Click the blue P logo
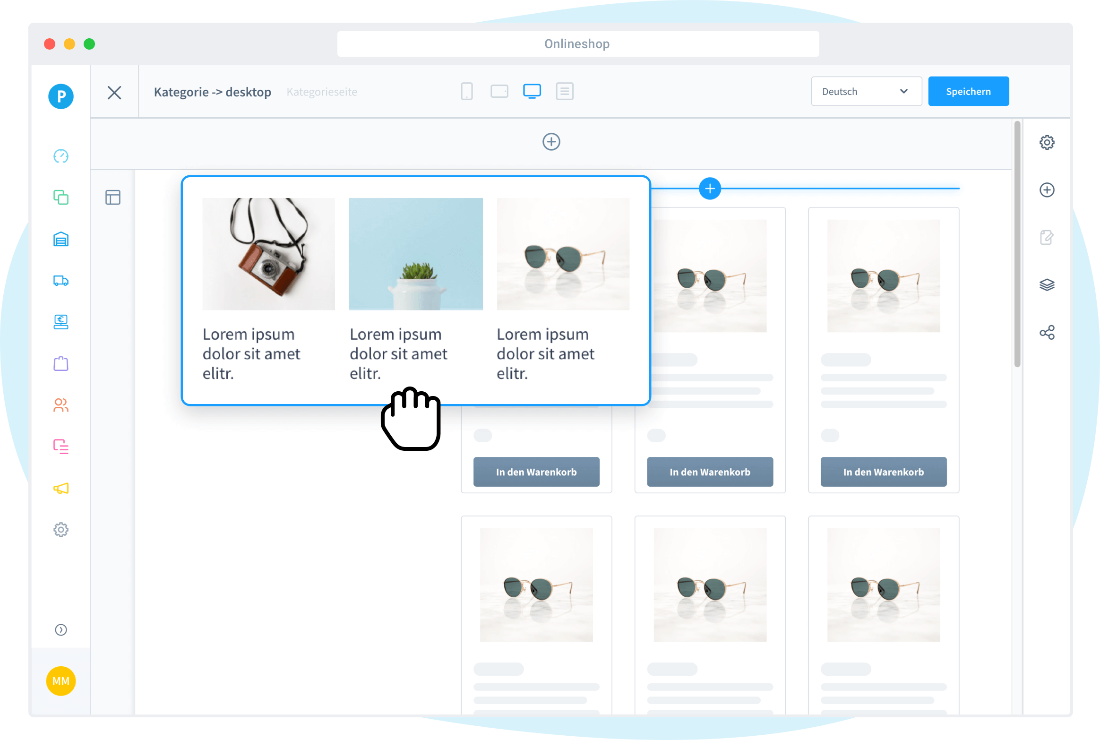 tap(61, 96)
